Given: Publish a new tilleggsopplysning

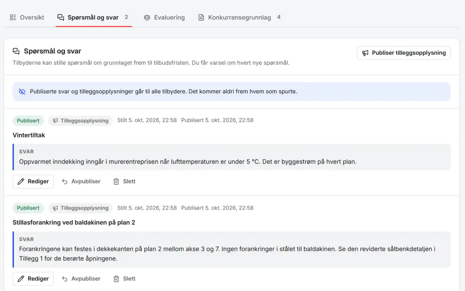Looking at the screenshot, I should click(403, 53).
